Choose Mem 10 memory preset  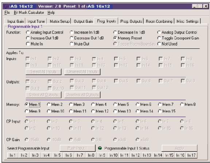[56, 111]
